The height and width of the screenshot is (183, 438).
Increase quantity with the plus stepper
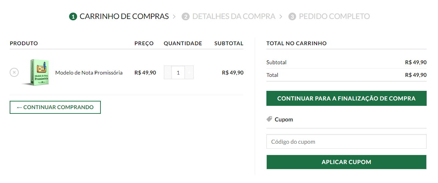pos(189,73)
